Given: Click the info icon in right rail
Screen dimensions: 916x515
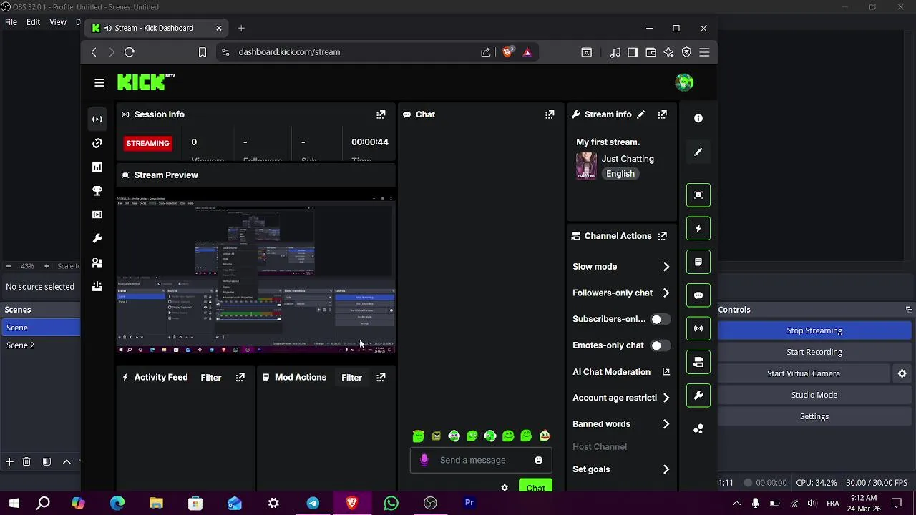Looking at the screenshot, I should point(698,119).
